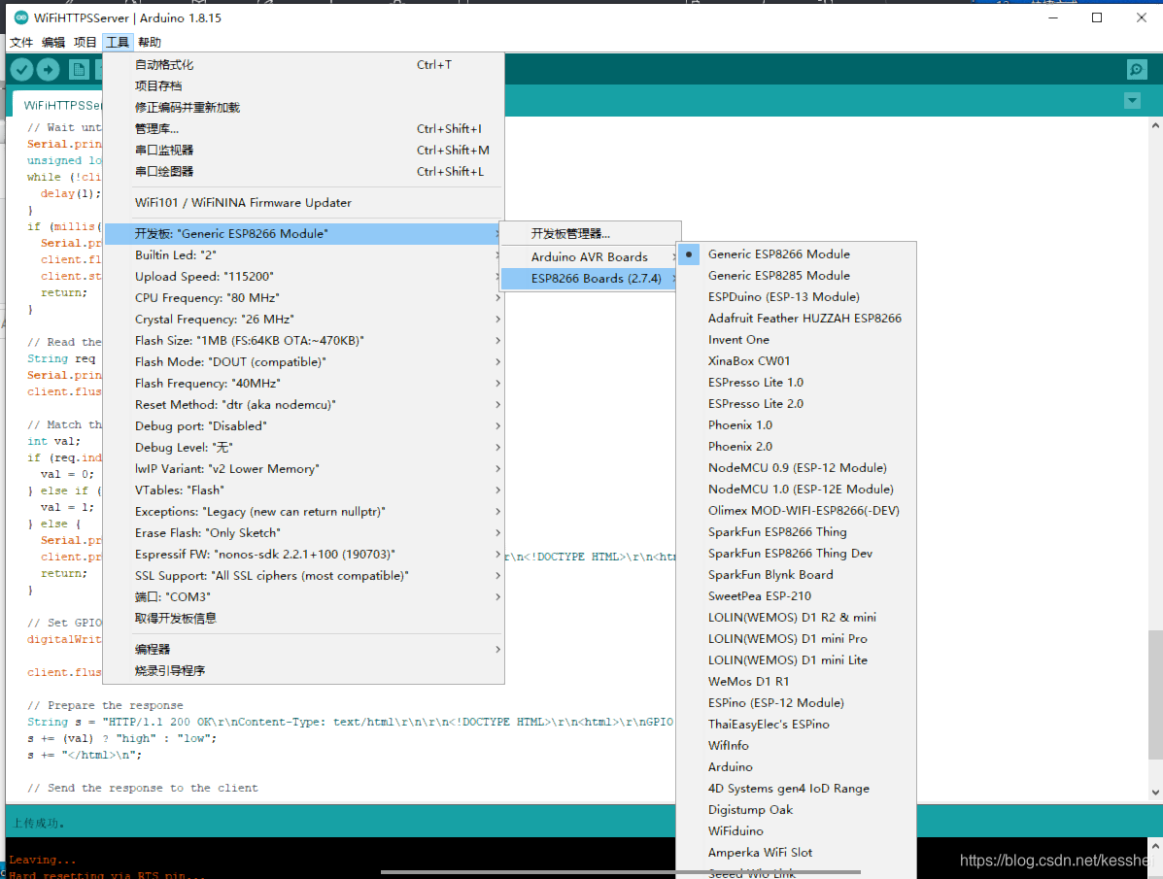Open the 项目 menu
This screenshot has height=879, width=1163.
[x=86, y=43]
